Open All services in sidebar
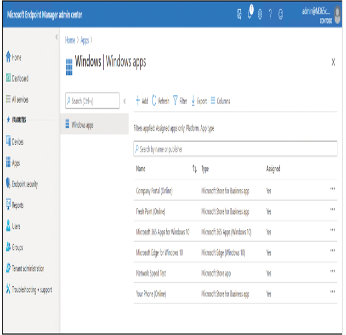Image resolution: width=346 pixels, height=335 pixels. 17,100
